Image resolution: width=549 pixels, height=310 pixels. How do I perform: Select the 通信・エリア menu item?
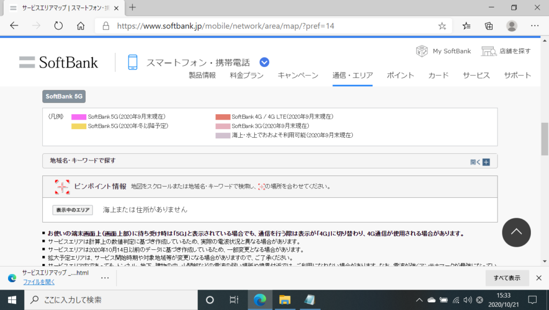(353, 75)
